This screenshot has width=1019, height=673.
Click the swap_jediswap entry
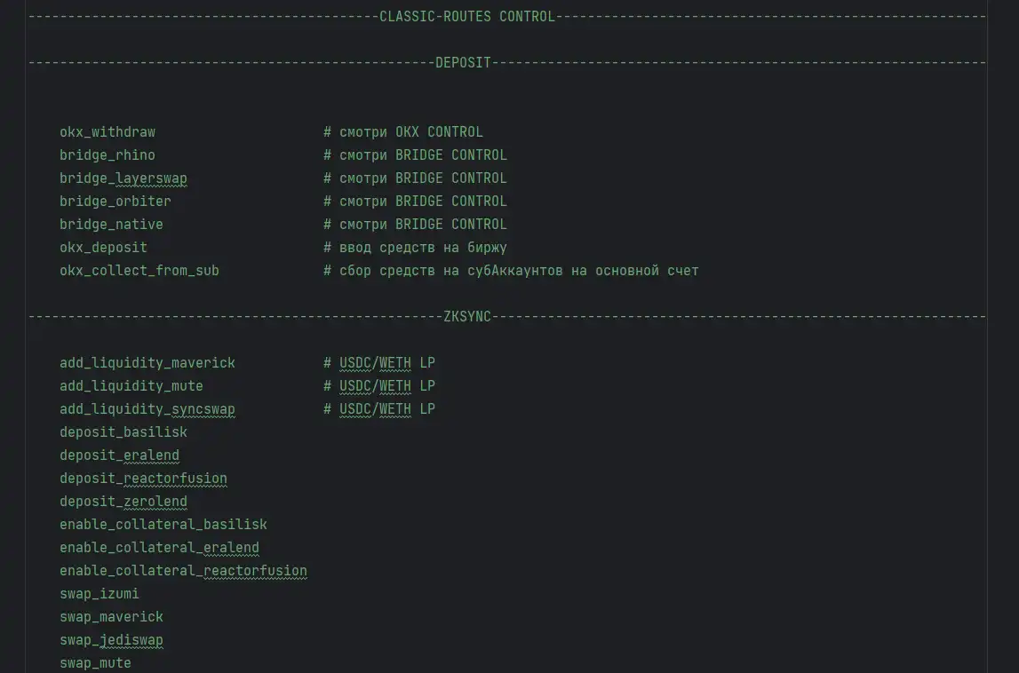[111, 640]
